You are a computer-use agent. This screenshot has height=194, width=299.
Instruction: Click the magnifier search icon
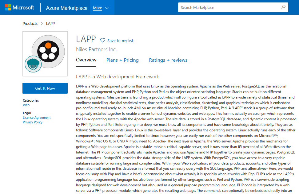(x=283, y=7)
